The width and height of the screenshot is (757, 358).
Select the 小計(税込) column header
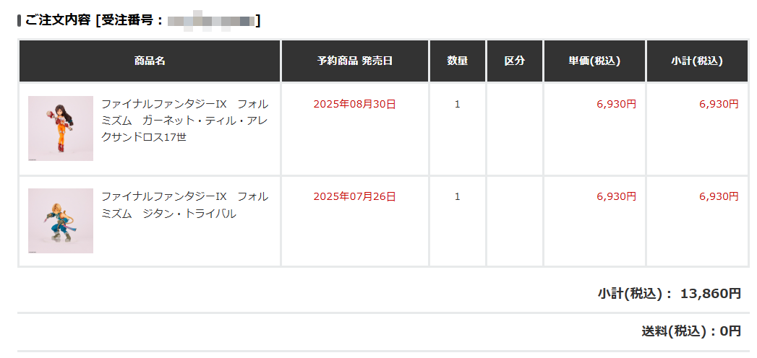pos(697,61)
